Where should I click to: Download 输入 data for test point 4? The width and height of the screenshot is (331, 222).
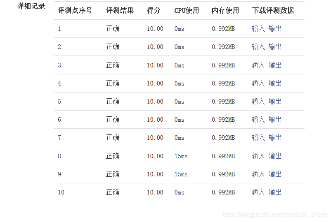coord(258,83)
